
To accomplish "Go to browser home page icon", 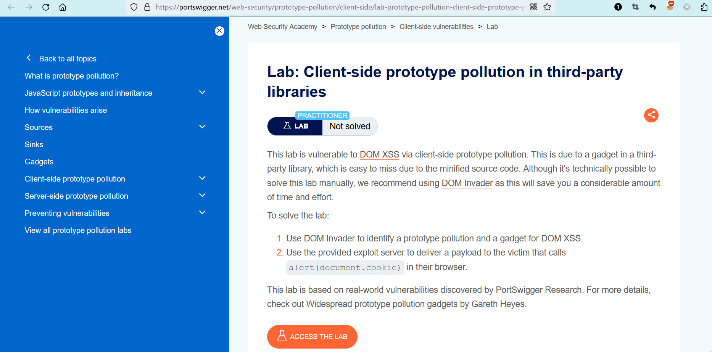I will [x=63, y=7].
